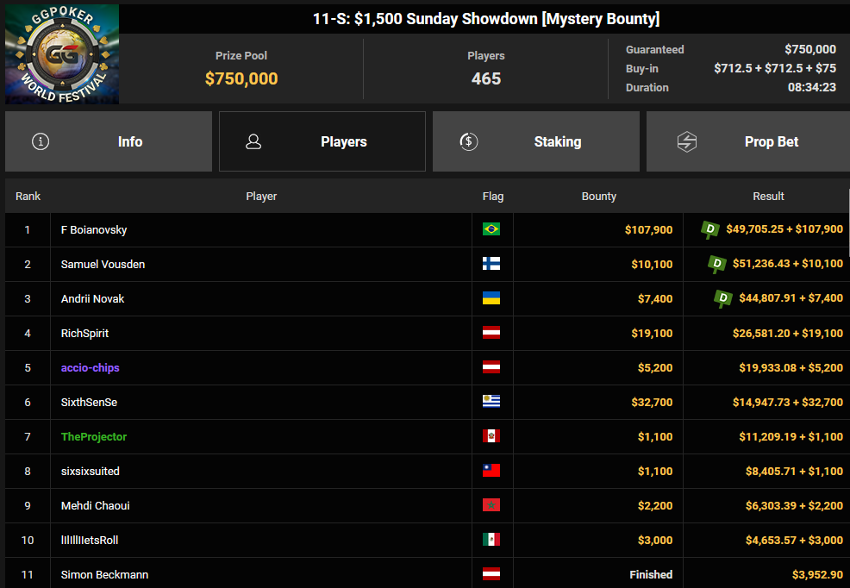This screenshot has width=850, height=588.
Task: Select player lIlIlIIetsRoll
Action: 90,541
